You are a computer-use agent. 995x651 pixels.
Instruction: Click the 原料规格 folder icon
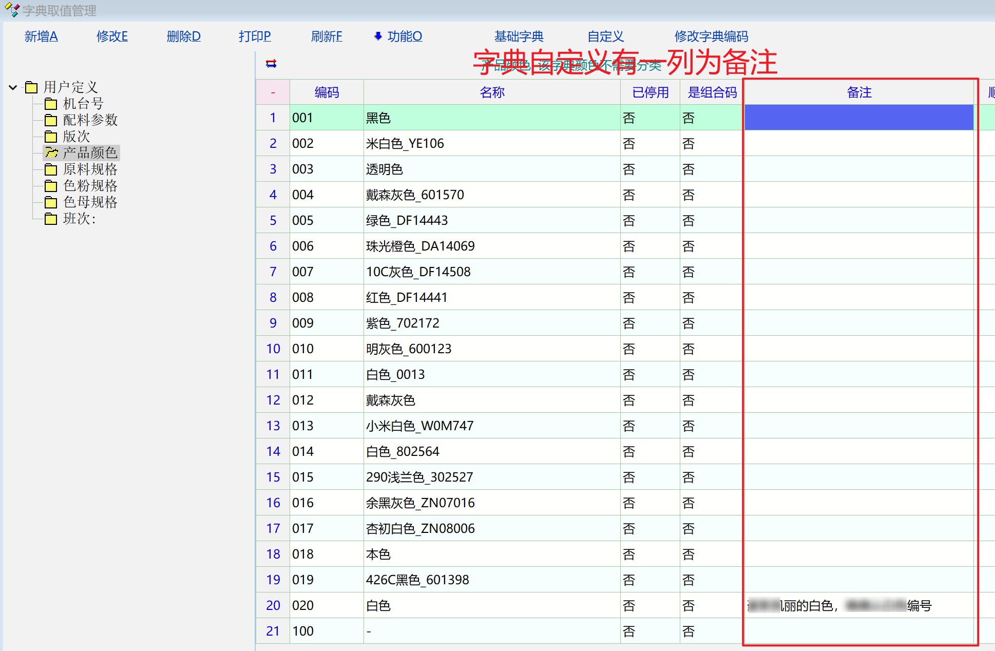(51, 169)
